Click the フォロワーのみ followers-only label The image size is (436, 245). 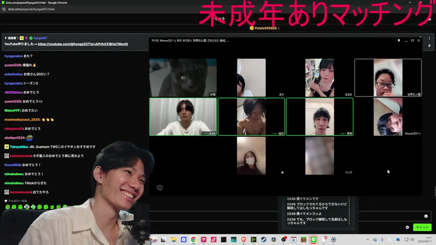click(x=17, y=201)
